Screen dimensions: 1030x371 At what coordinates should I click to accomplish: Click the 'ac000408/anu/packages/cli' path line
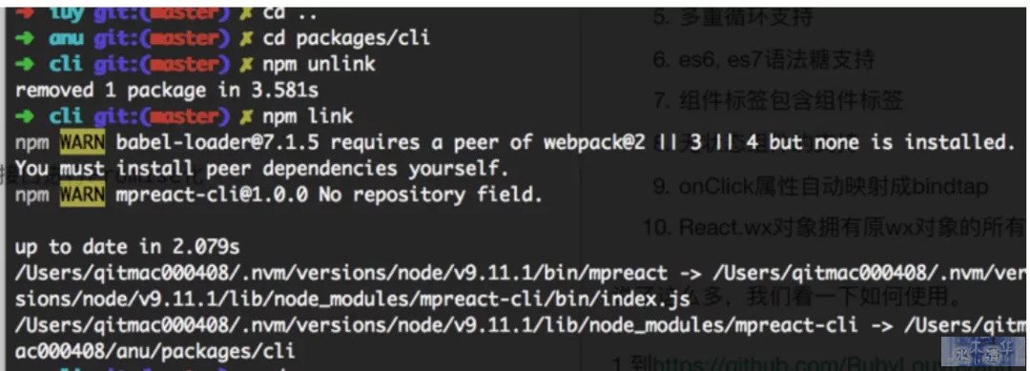155,352
